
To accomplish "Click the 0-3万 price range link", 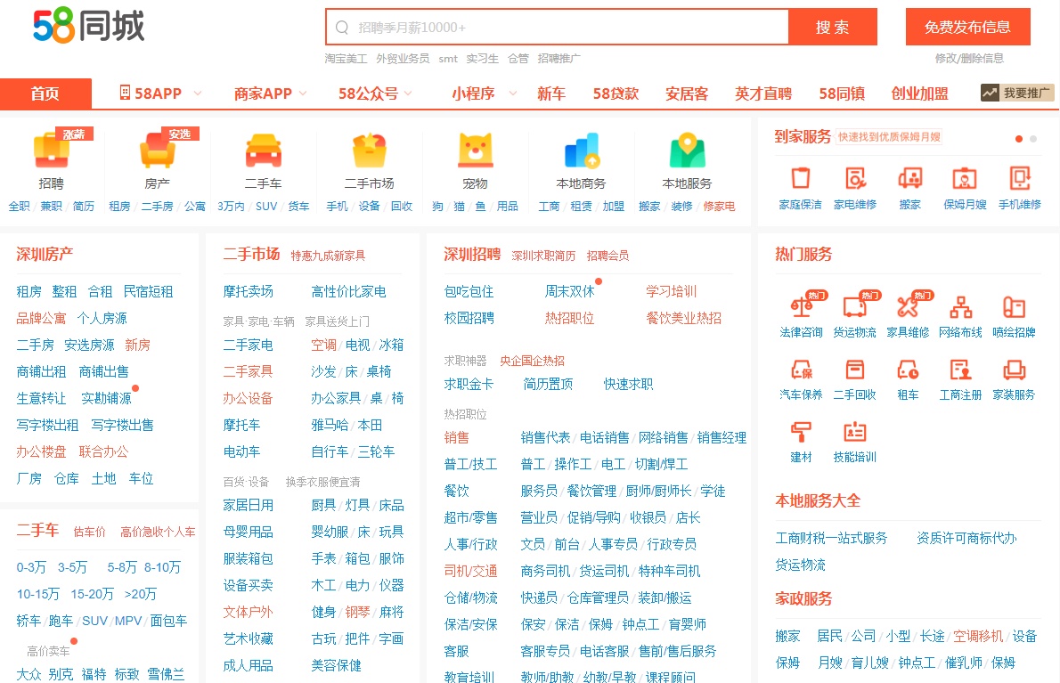I will pyautogui.click(x=32, y=567).
